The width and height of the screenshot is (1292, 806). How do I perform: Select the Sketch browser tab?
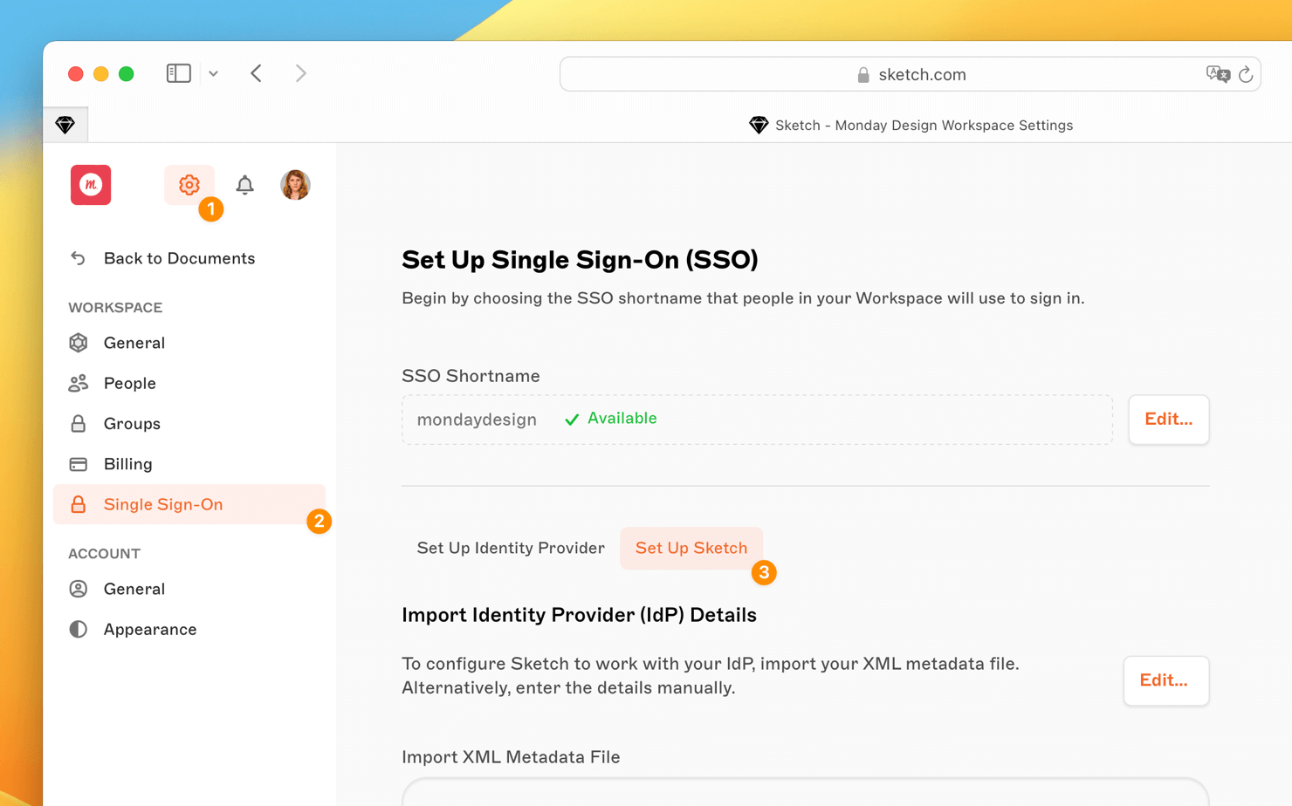66,124
